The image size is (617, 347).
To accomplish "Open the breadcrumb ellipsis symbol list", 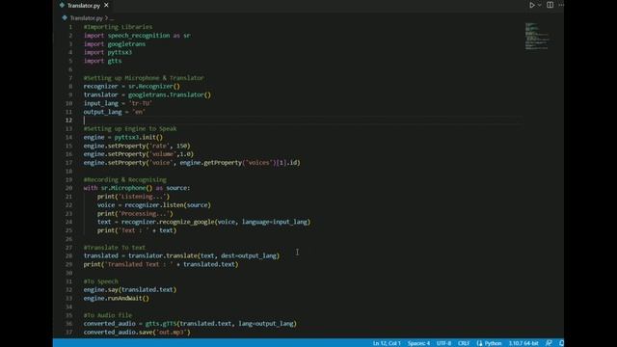I will click(x=112, y=18).
